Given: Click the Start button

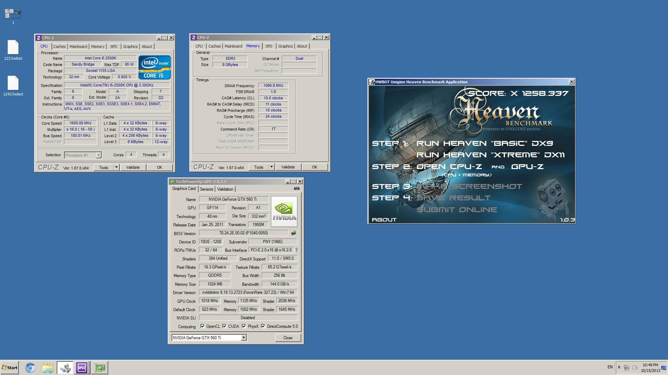Looking at the screenshot, I should click(x=9, y=368).
